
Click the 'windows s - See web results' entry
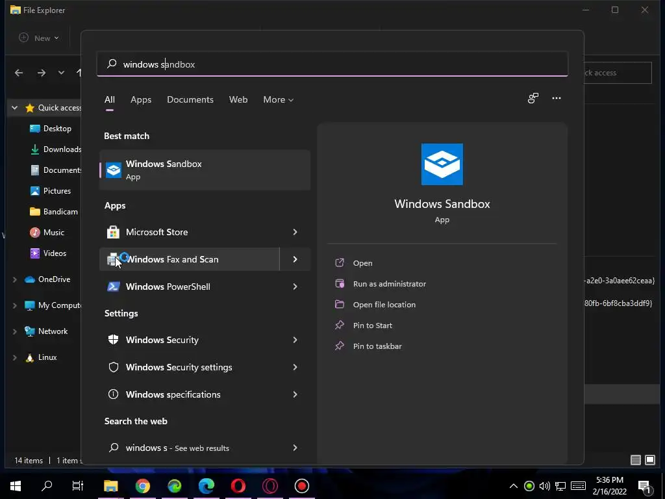coord(190,448)
